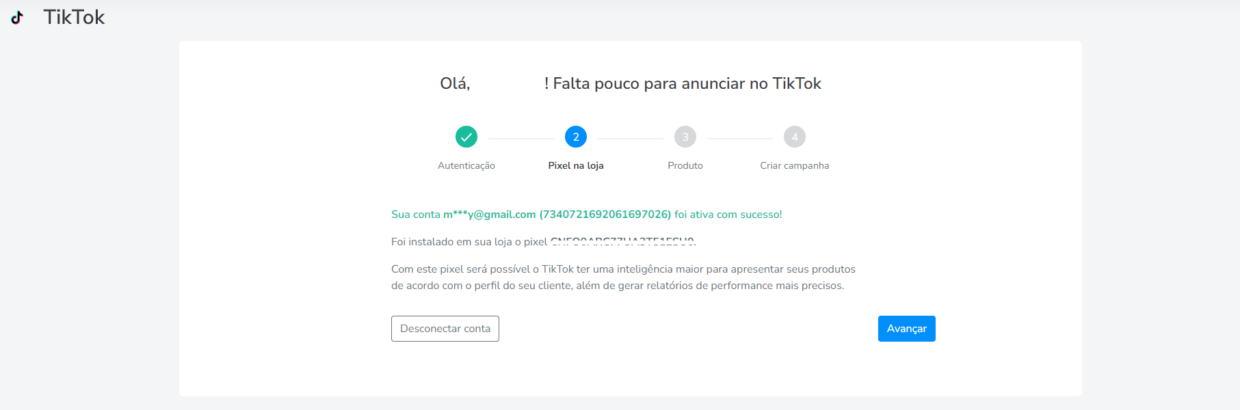Screen dimensions: 1240x410
Task: Click the green checkmark Autenticação step icon
Action: 466,137
